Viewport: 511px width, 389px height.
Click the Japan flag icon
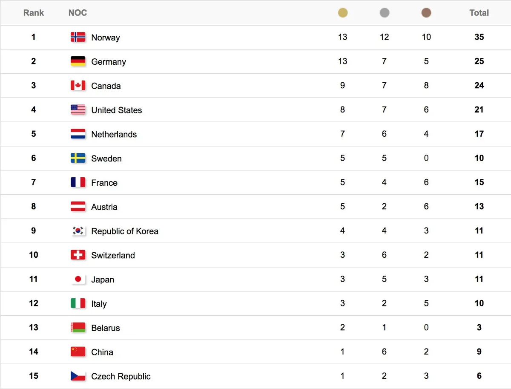pos(78,280)
